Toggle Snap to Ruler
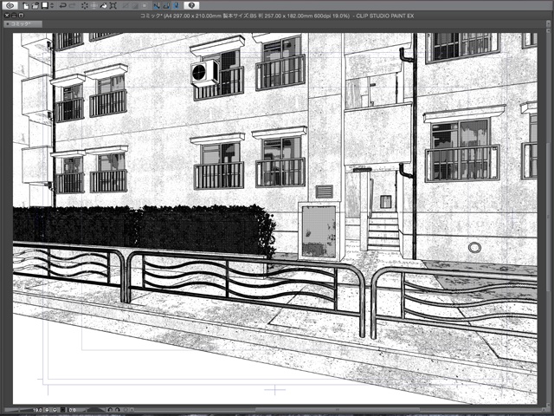Viewport: 554px width, 416px height. pos(157,6)
